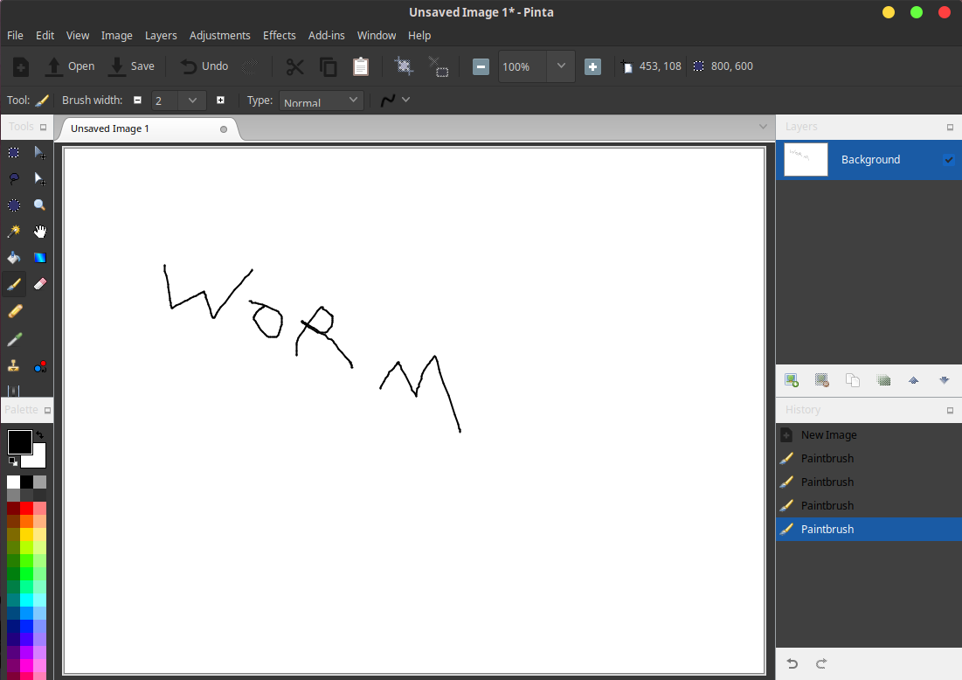The image size is (962, 680).
Task: Duplicate the current layer
Action: [853, 380]
